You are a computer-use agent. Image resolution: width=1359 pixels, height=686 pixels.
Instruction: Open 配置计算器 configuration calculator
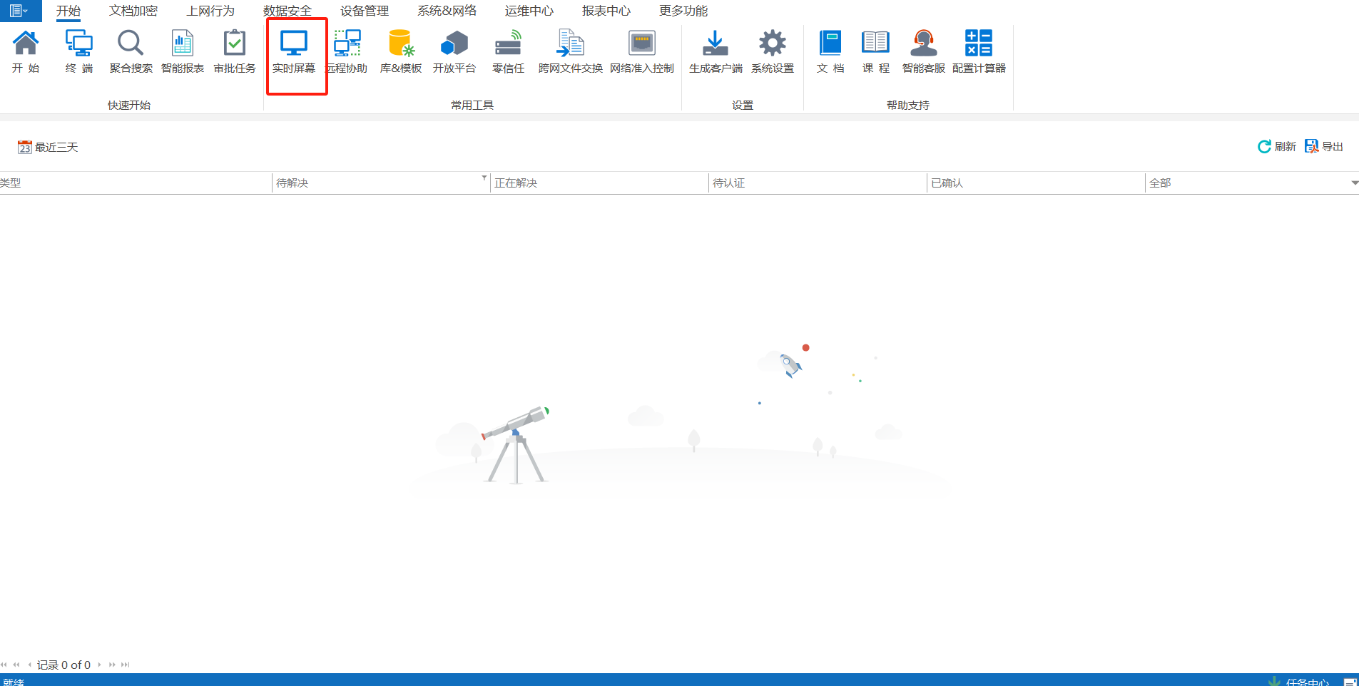click(979, 51)
